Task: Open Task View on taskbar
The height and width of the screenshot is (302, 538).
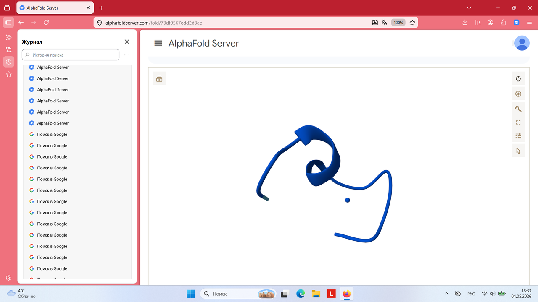Action: pos(285,294)
